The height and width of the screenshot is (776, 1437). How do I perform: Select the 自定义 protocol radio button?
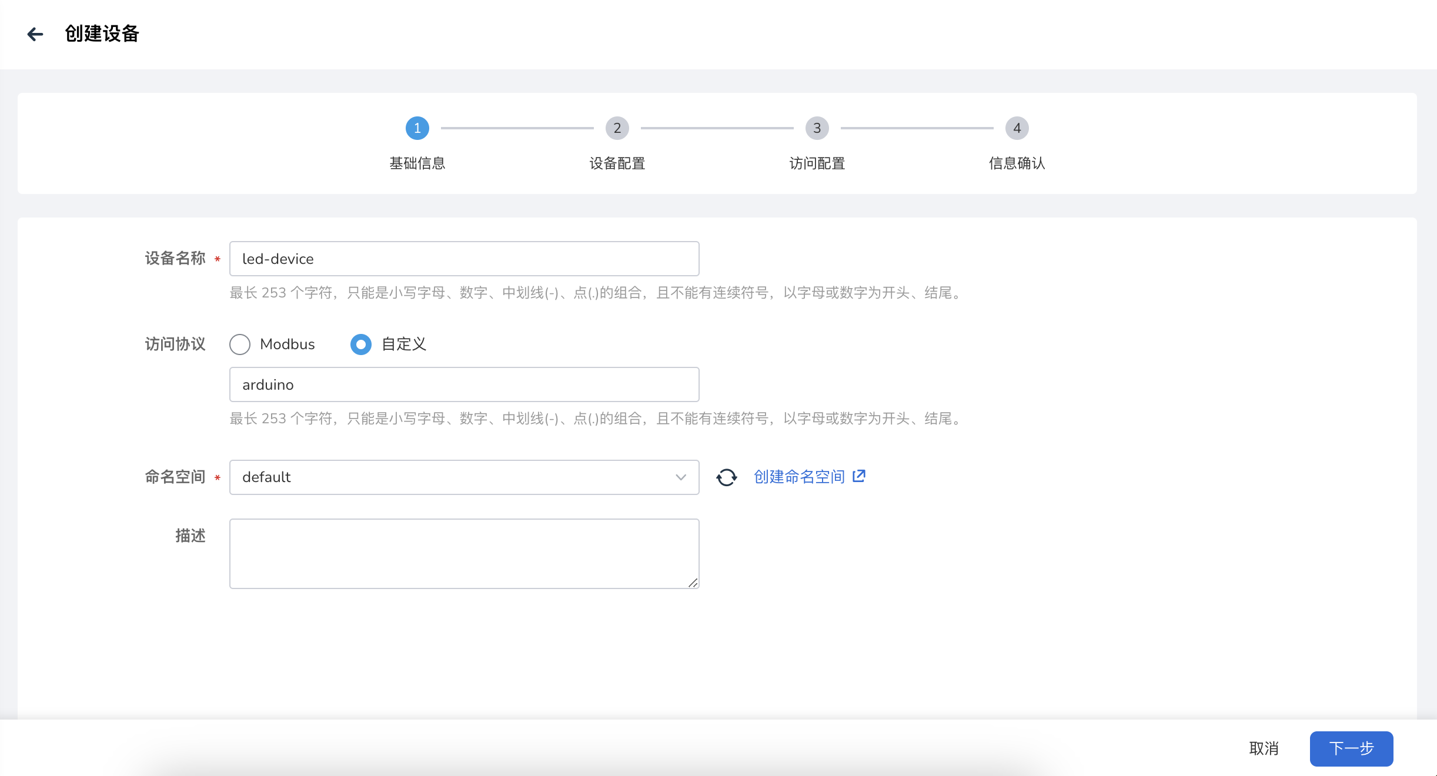[x=360, y=344]
